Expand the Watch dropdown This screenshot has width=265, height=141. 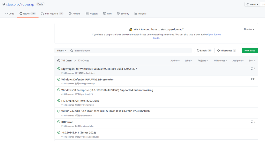pyautogui.click(x=252, y=4)
